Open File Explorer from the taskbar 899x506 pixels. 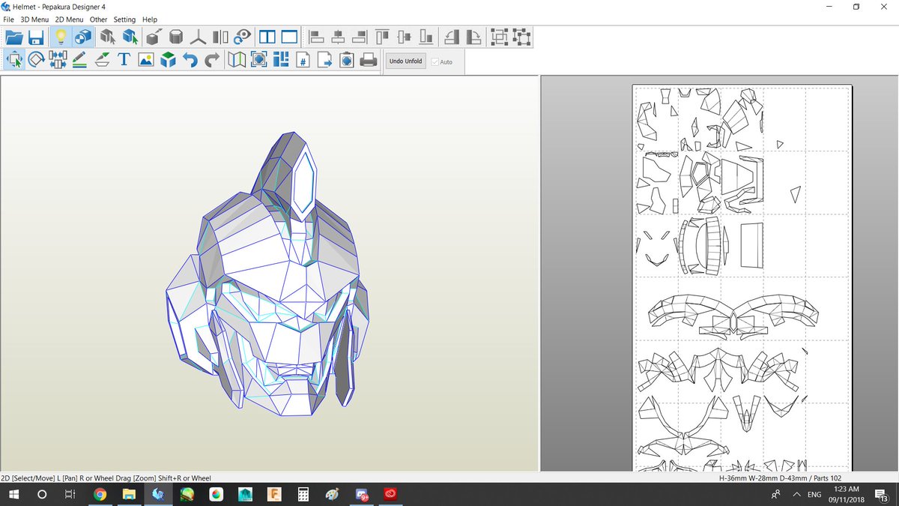click(129, 494)
